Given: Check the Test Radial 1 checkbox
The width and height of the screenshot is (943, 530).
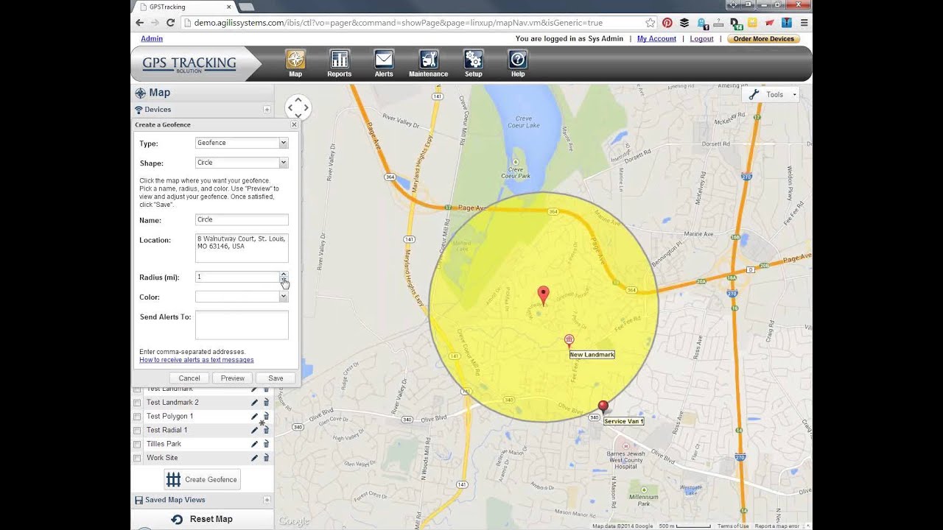Looking at the screenshot, I should pos(137,430).
